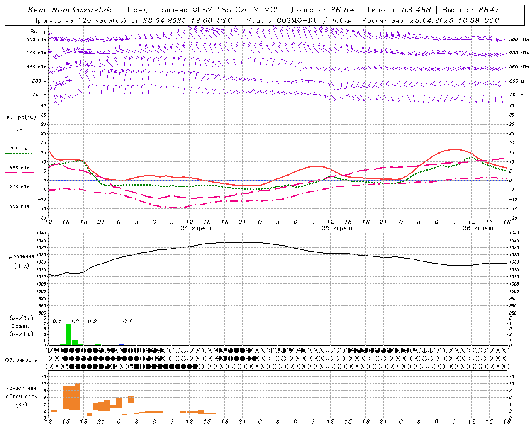Click the model name COSMO-RU / 6.6км

(x=314, y=20)
